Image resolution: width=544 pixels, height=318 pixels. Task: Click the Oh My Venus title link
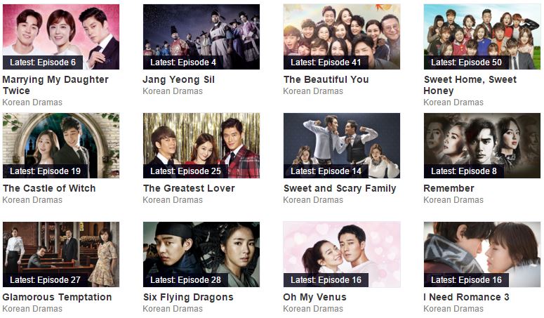click(314, 297)
